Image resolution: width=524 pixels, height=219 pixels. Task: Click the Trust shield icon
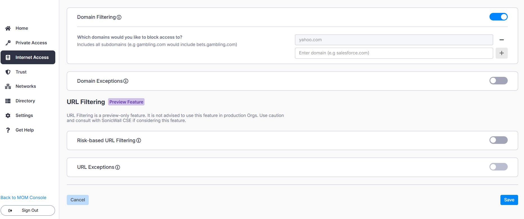coord(8,72)
